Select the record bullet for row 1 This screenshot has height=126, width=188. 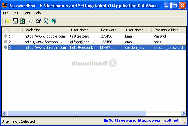6,36
